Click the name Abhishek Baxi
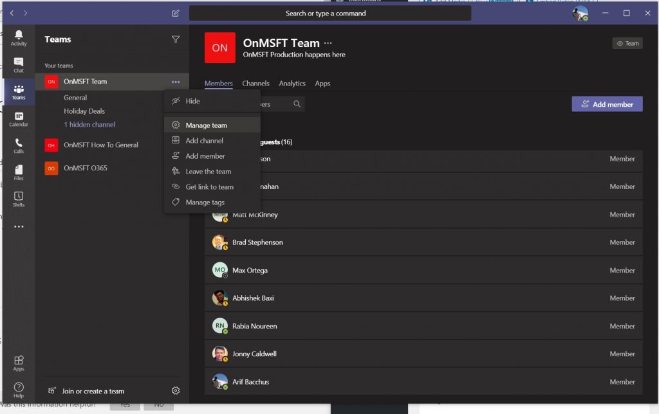The height and width of the screenshot is (414, 659). click(x=253, y=298)
